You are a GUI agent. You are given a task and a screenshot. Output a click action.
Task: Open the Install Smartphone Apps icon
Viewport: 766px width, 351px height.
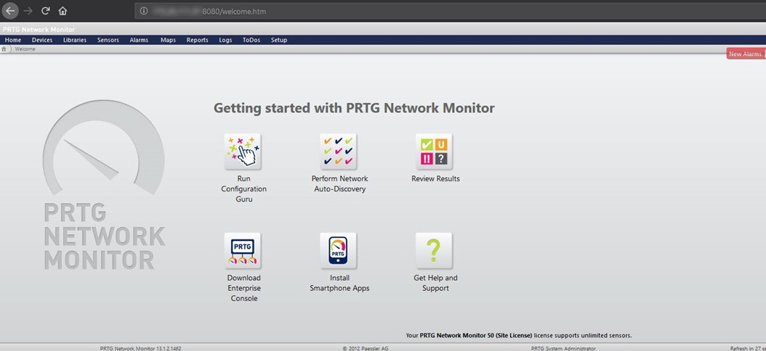338,251
